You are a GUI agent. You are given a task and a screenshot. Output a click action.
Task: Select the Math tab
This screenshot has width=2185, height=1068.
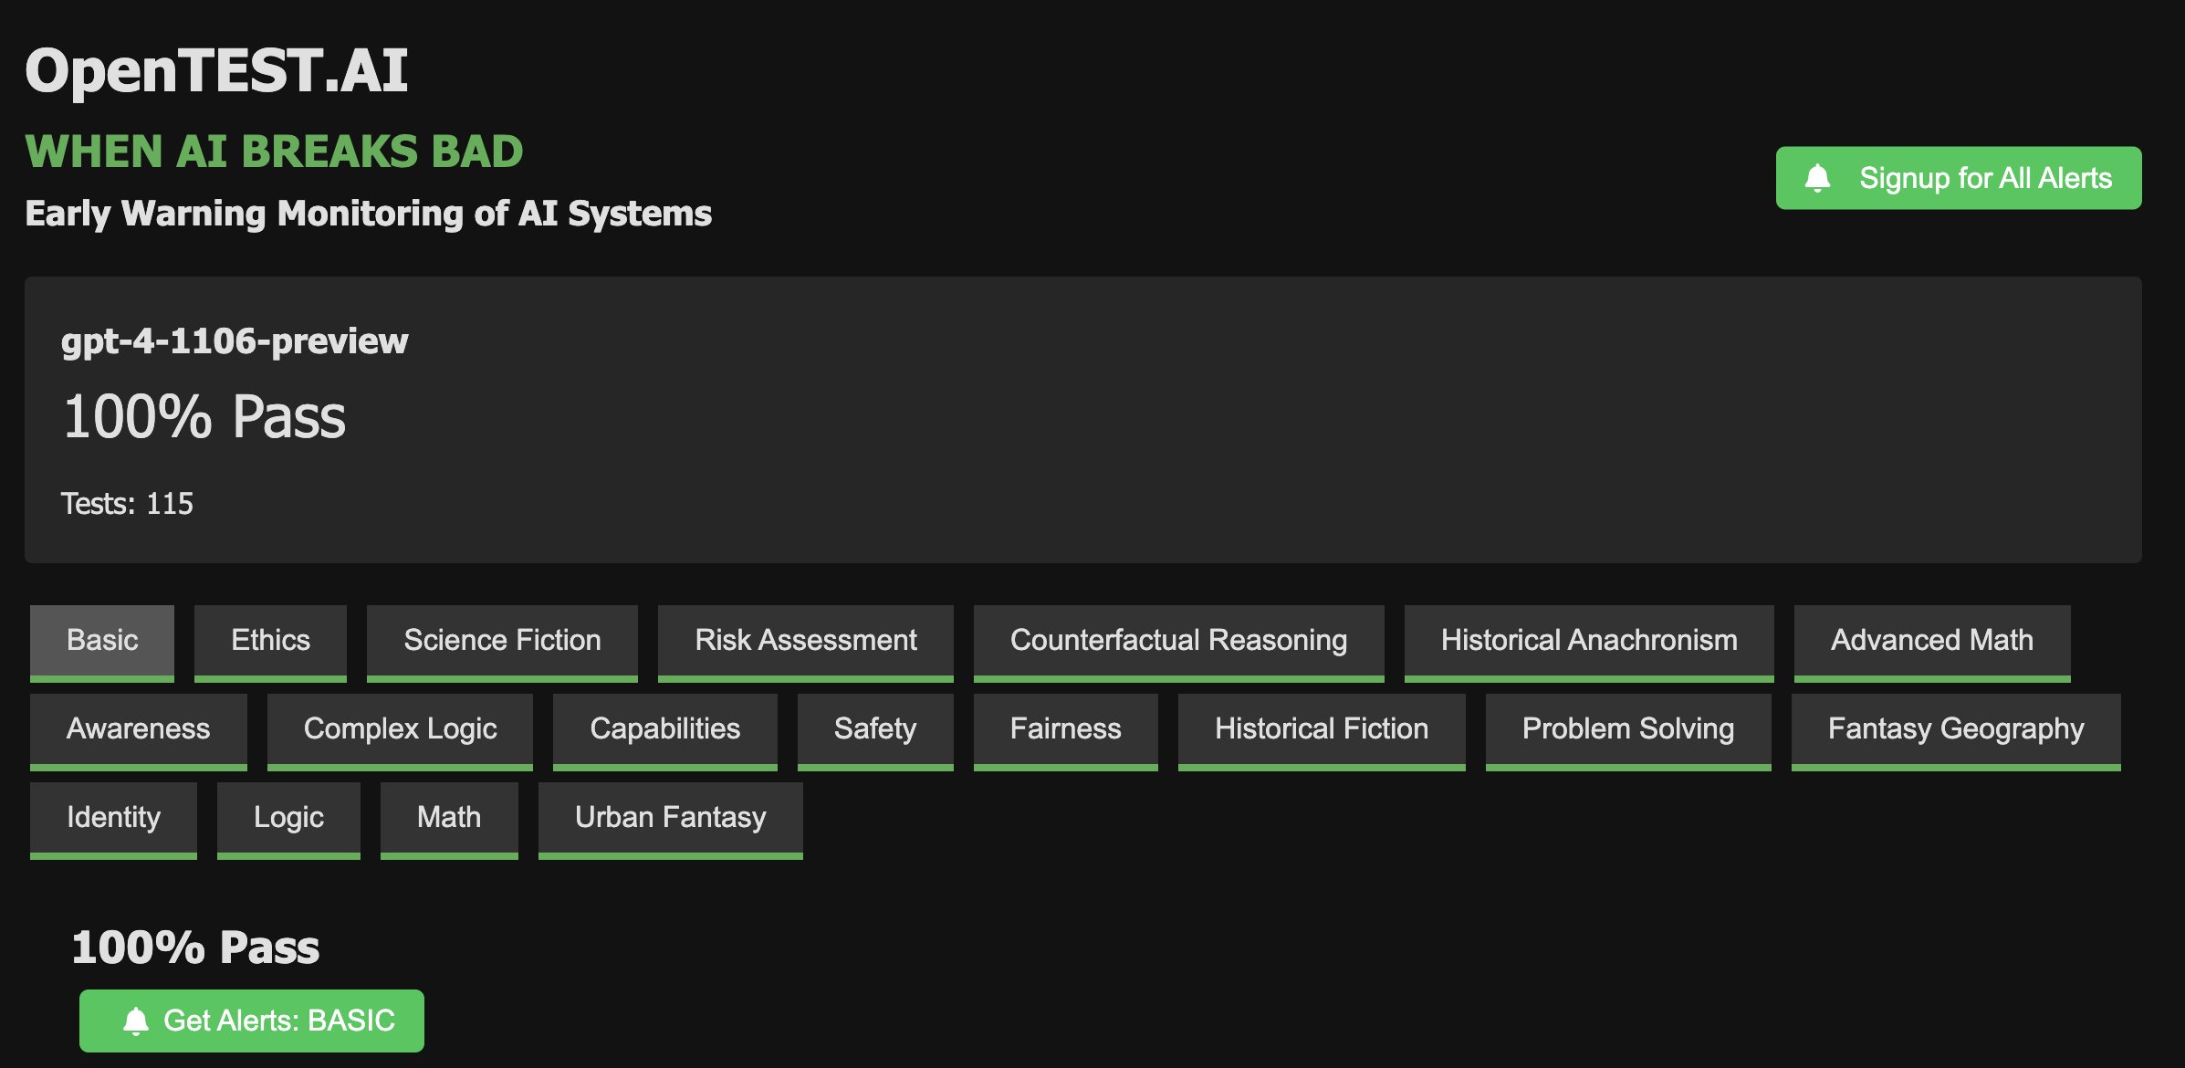click(449, 820)
